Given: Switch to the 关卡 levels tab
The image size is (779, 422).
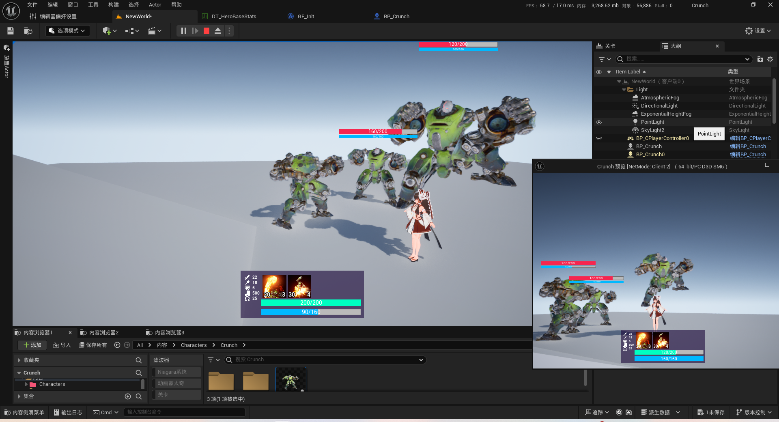Looking at the screenshot, I should (x=610, y=46).
